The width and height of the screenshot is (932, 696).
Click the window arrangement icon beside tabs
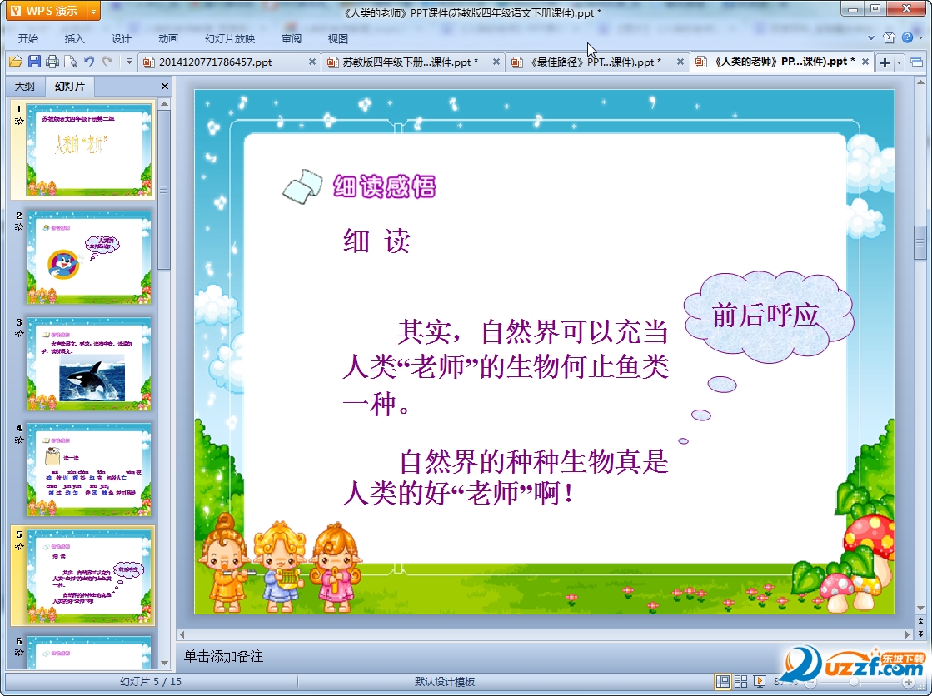916,62
